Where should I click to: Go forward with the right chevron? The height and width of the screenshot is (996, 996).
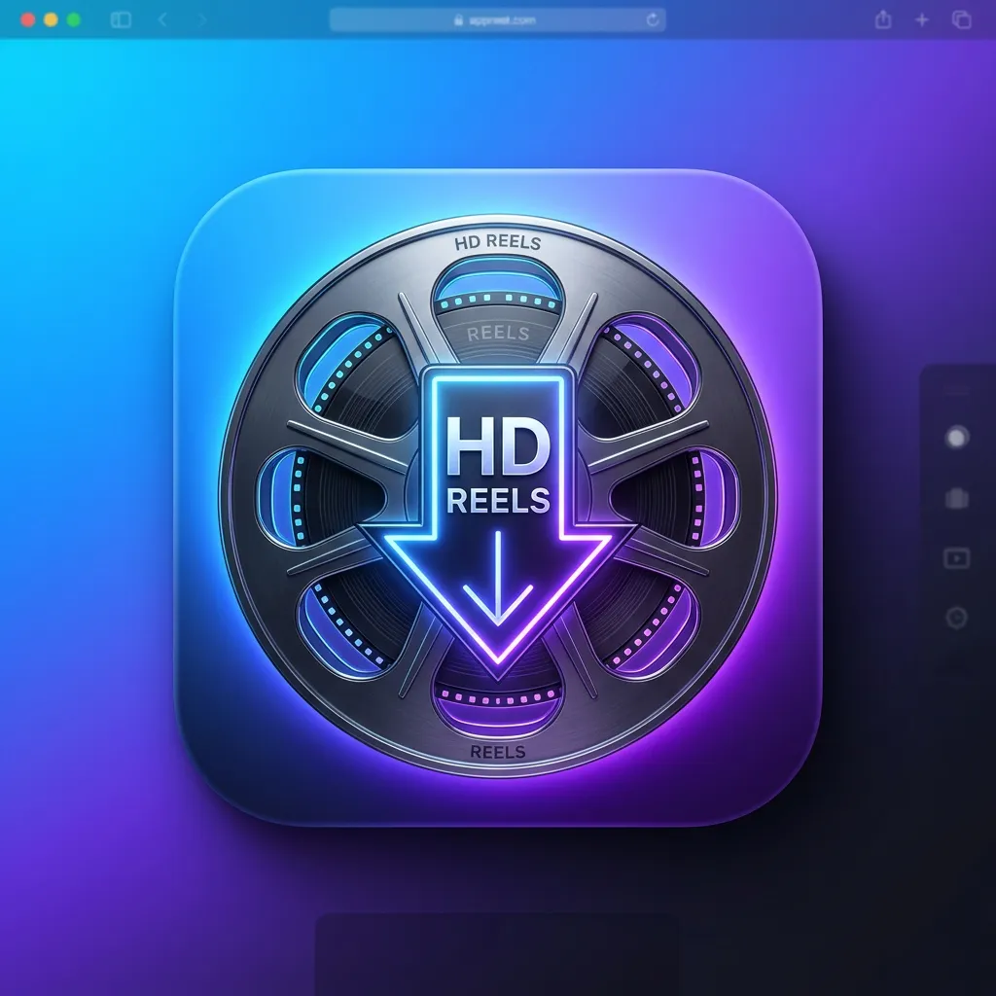pos(202,19)
